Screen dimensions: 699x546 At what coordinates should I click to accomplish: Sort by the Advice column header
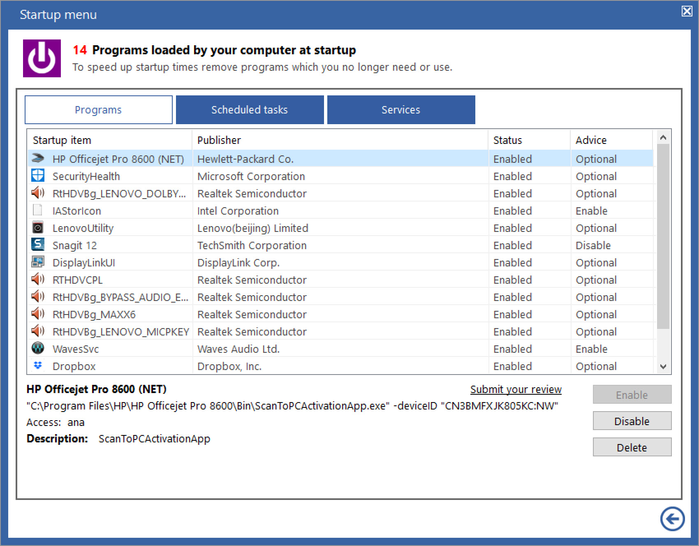pos(611,140)
